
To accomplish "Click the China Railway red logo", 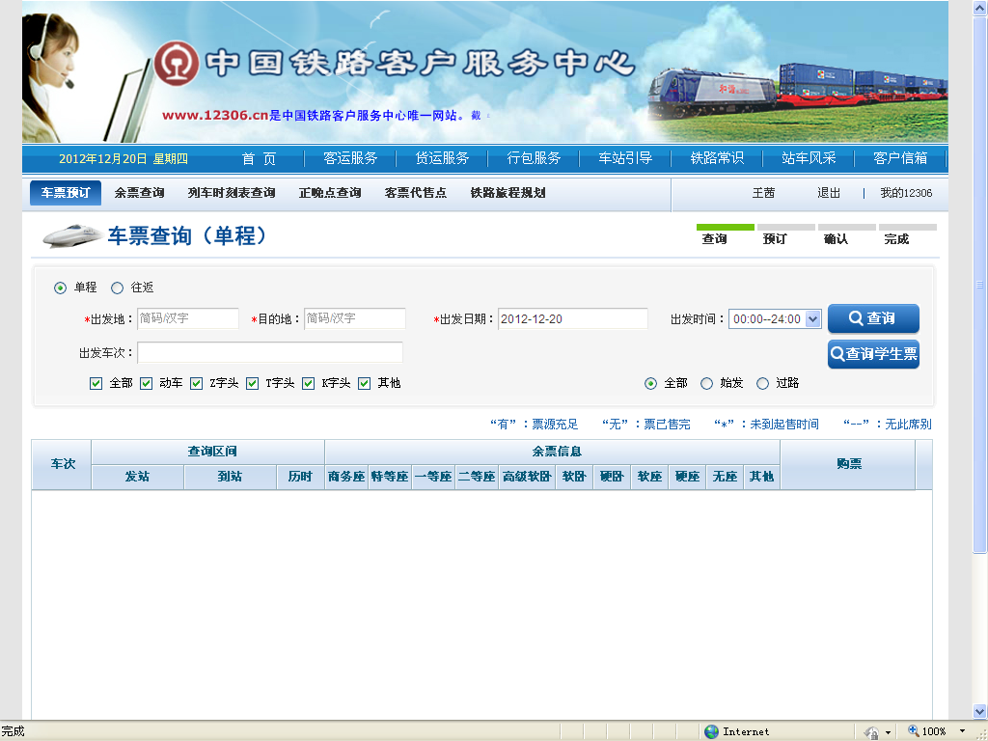I will (178, 63).
